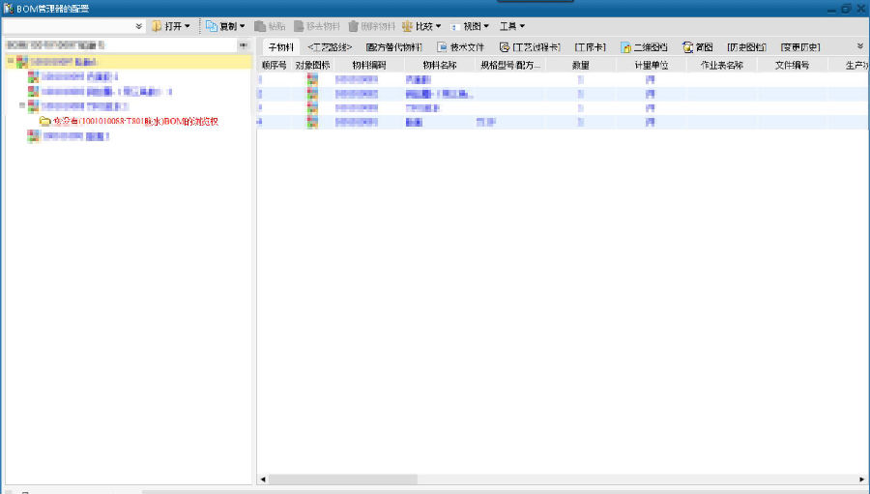The height and width of the screenshot is (494, 870).
Task: Click the 技术文件 tab document icon
Action: click(442, 47)
